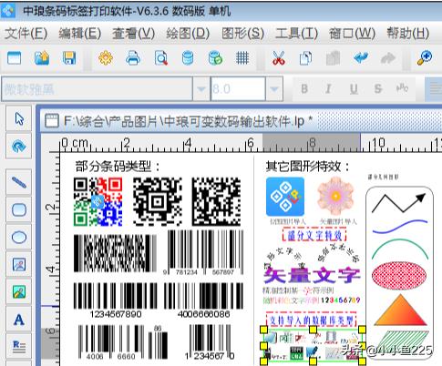Toggle italic formatting button I

[x=328, y=89]
